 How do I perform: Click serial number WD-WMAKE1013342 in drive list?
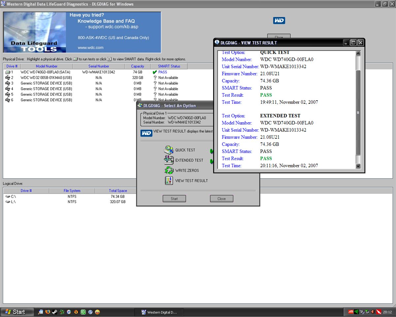click(x=99, y=72)
